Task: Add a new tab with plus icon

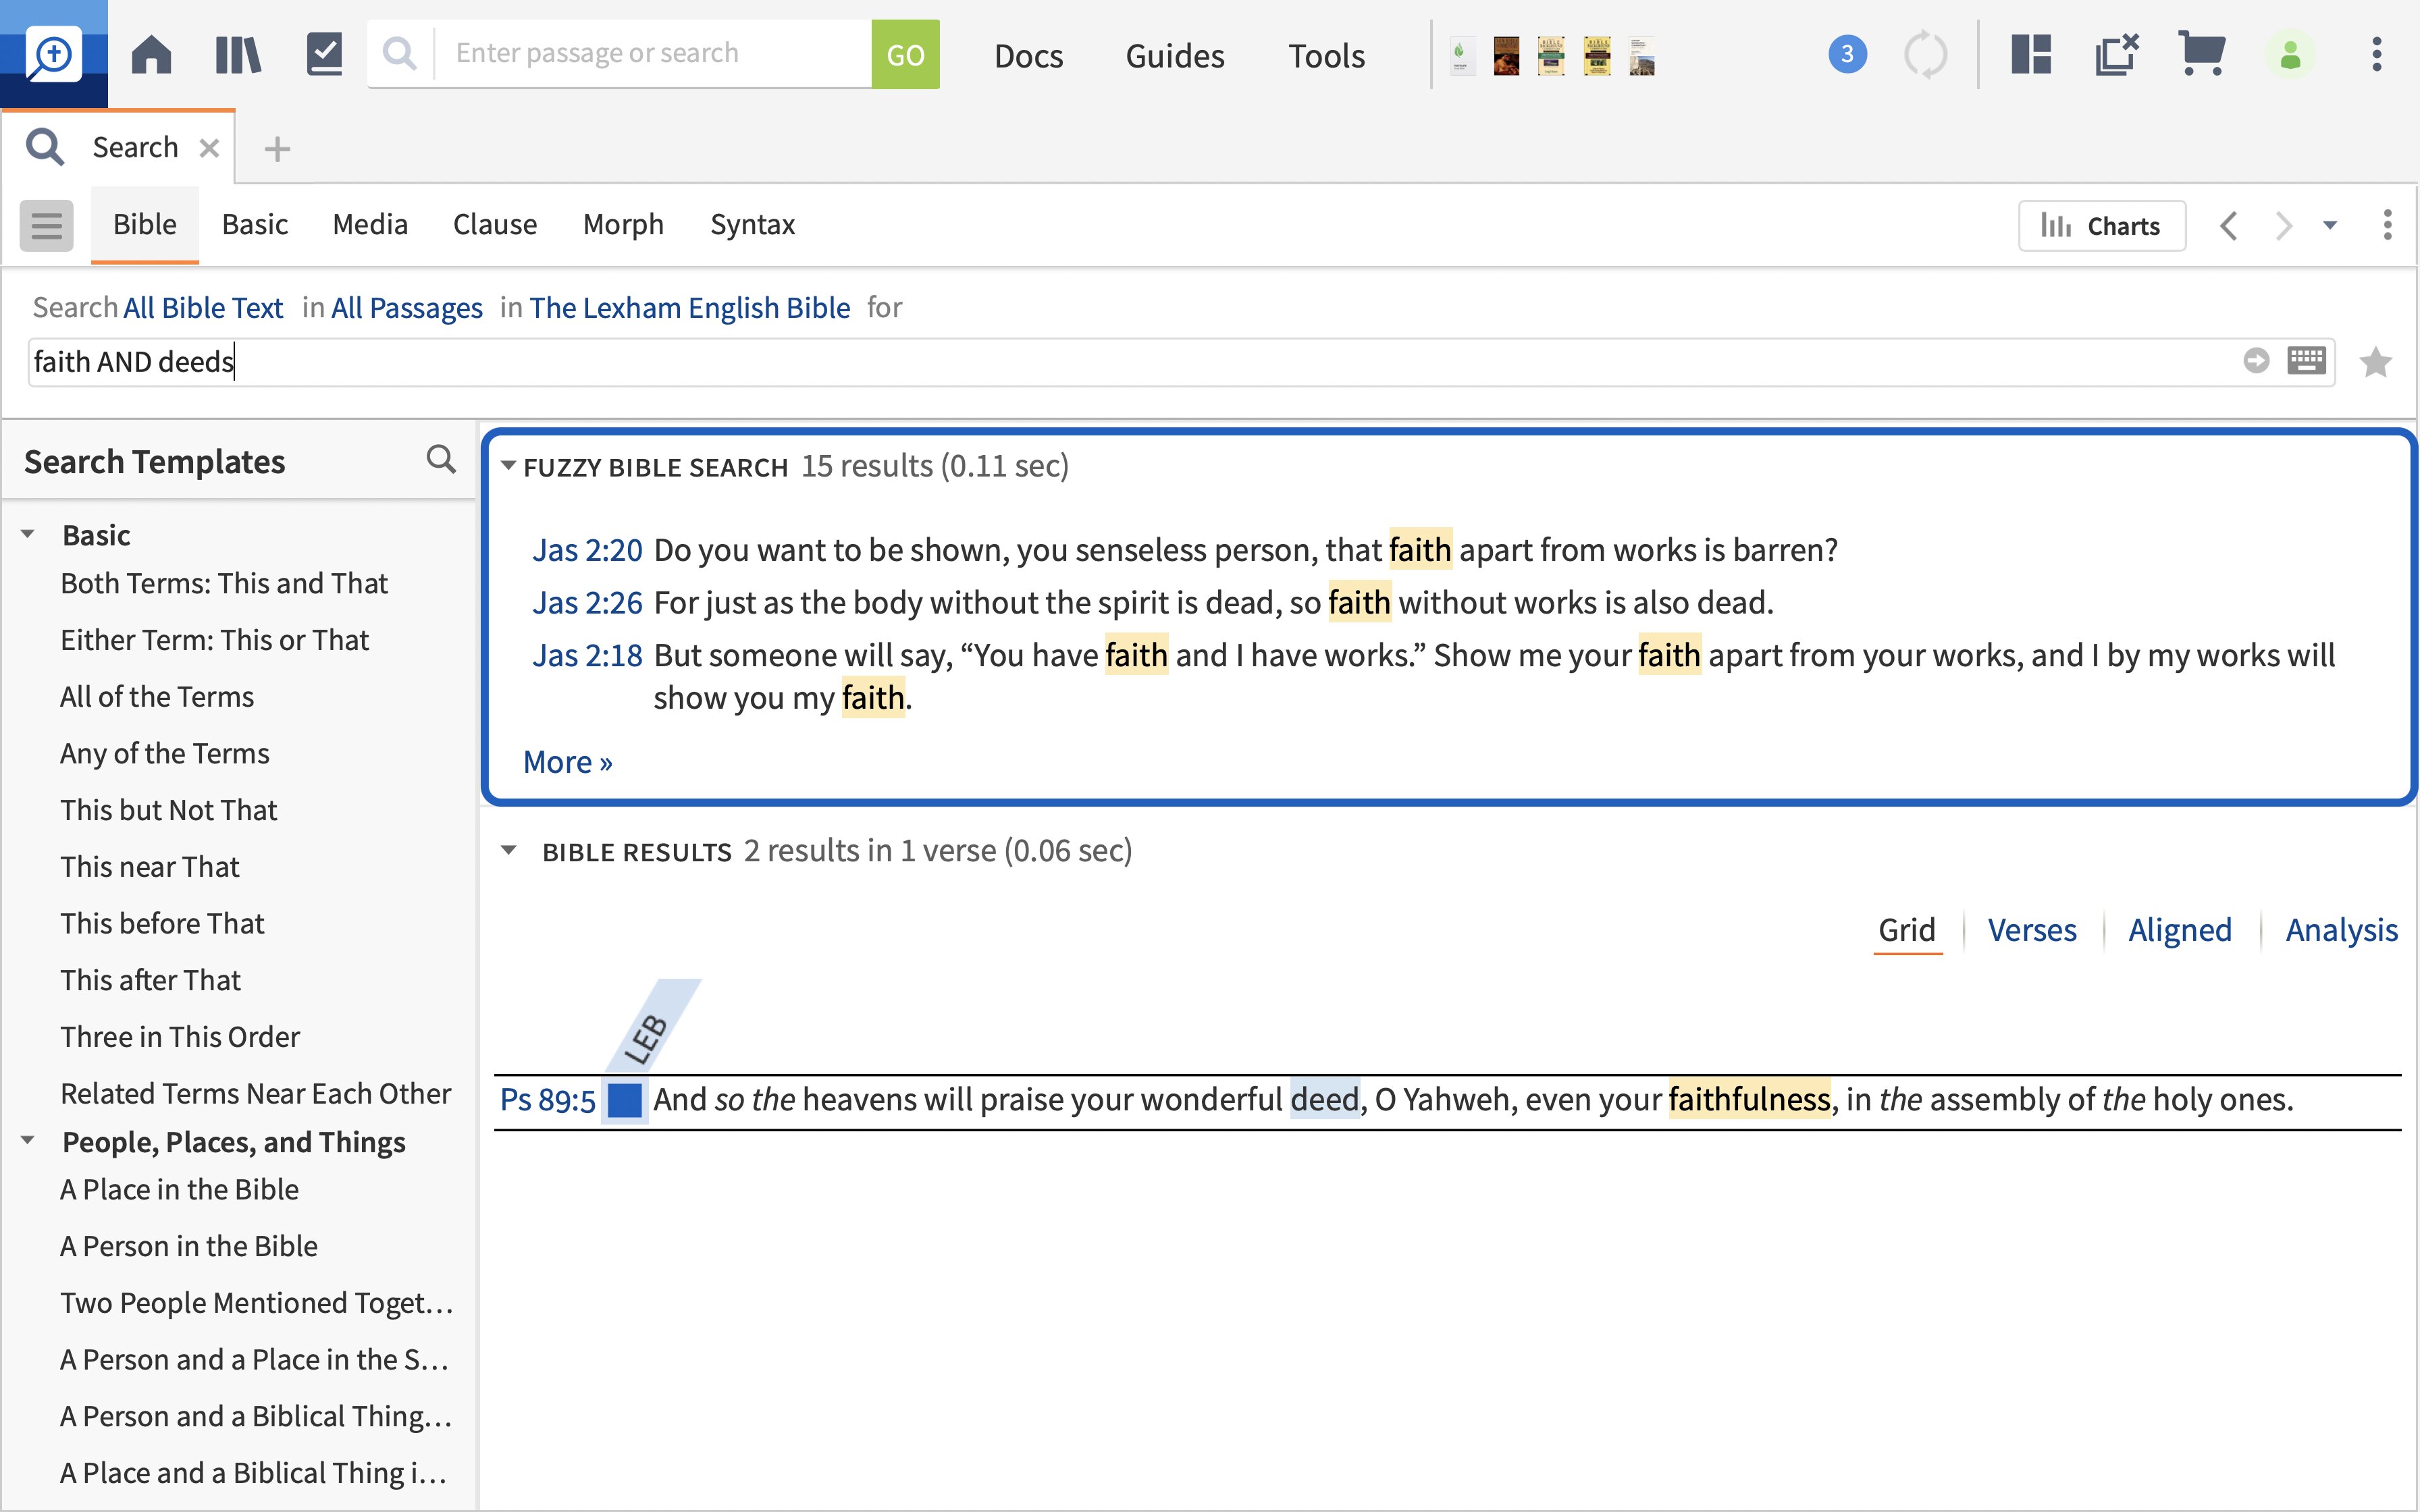Action: [x=277, y=149]
